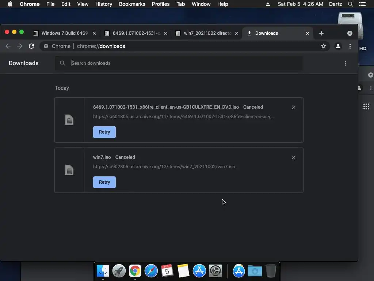Viewport: 374px width, 281px height.
Task: Open the Chrome profile avatar menu
Action: click(338, 46)
